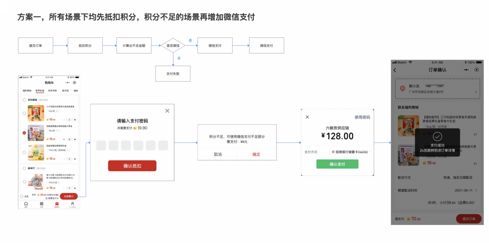Expand payment method 招商银行储蓄卡(4626) chevron
This screenshot has width=489, height=243.
(x=369, y=152)
